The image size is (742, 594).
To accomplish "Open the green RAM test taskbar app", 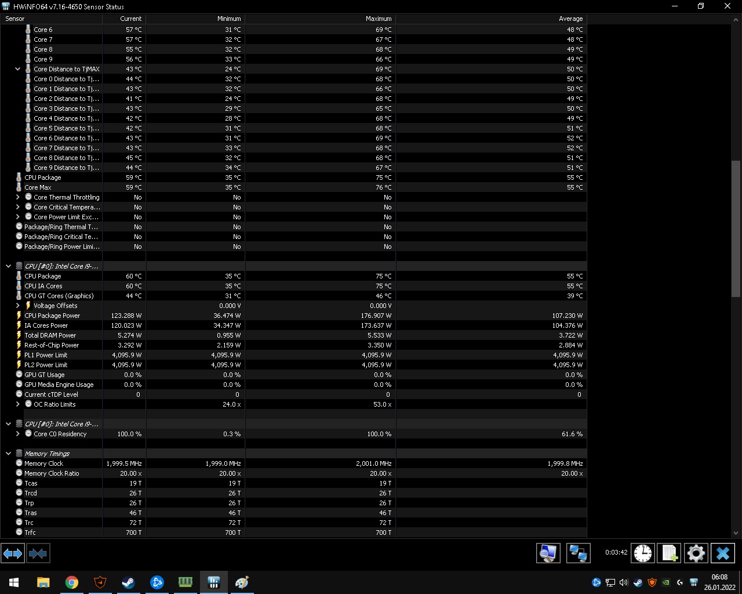I will [x=185, y=582].
